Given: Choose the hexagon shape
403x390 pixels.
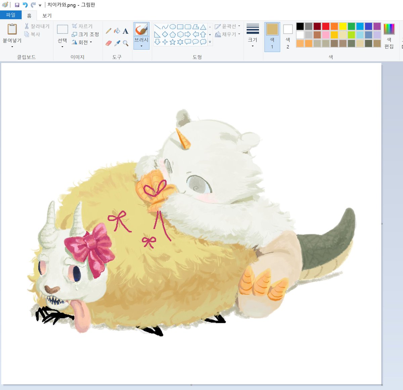Looking at the screenshot, I should 180,34.
